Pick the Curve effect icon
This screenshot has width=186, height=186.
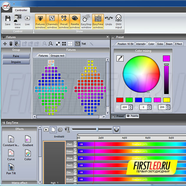11,154
